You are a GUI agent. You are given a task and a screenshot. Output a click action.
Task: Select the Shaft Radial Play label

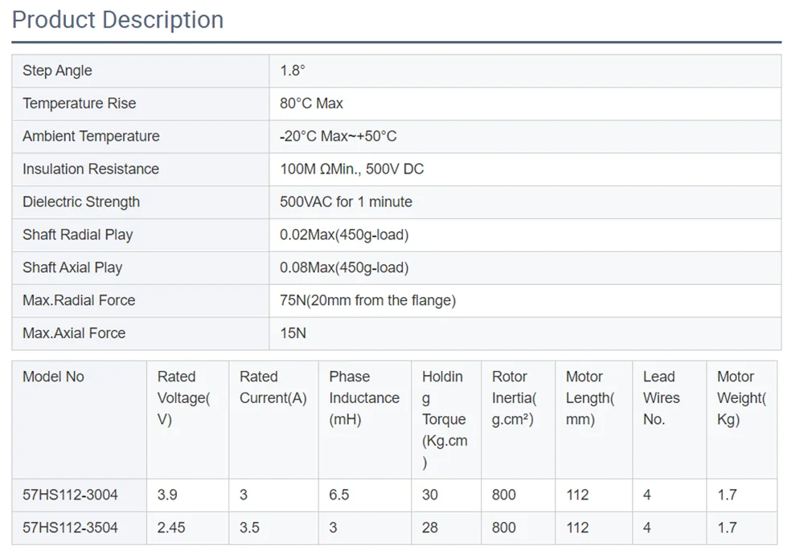coord(78,235)
